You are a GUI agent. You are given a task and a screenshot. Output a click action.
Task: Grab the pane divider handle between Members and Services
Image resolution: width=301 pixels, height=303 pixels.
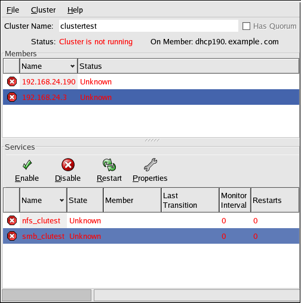click(152, 140)
